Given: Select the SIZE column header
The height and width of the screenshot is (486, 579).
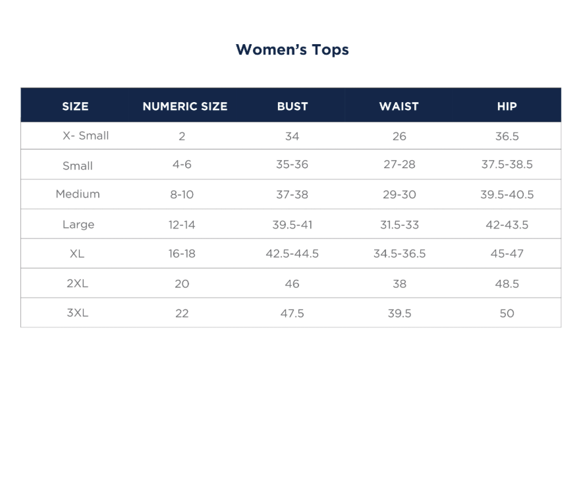Looking at the screenshot, I should coord(75,106).
